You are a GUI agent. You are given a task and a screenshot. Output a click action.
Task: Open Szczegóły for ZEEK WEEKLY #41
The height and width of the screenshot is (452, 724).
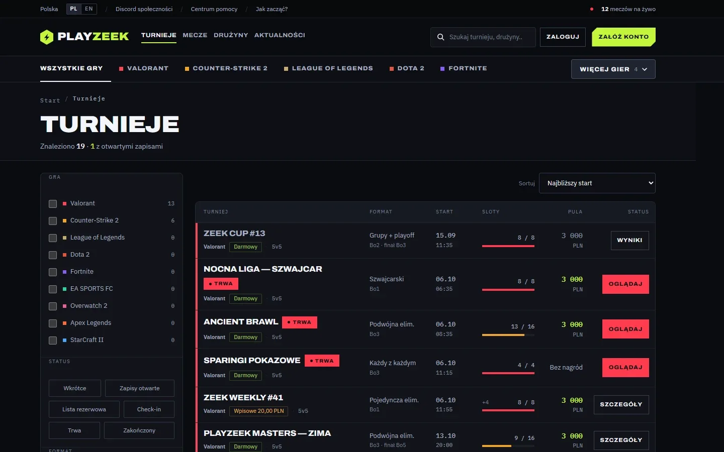pos(621,405)
